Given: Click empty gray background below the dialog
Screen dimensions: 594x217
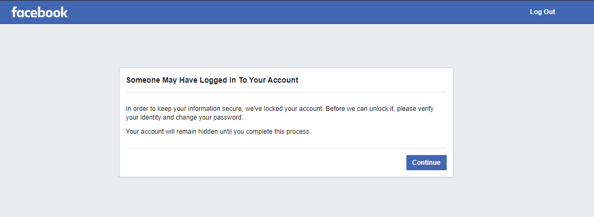Looking at the screenshot, I should pyautogui.click(x=286, y=198).
